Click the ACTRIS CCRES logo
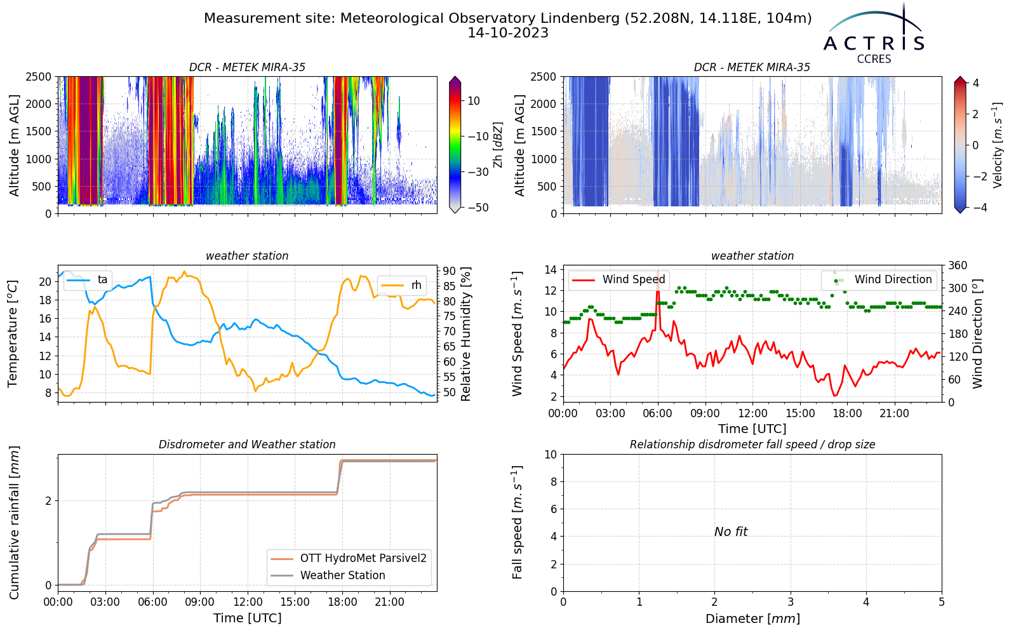This screenshot has width=1016, height=635. [874, 33]
